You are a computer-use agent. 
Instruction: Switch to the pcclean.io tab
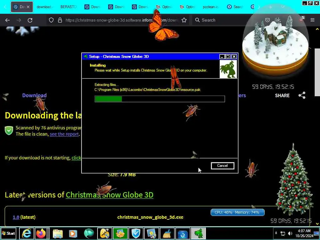click(211, 7)
